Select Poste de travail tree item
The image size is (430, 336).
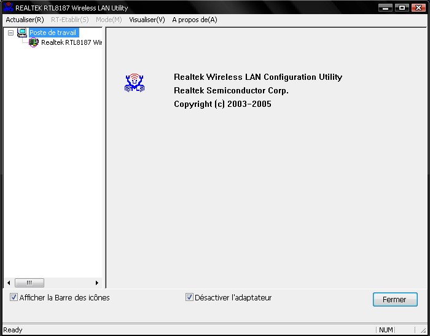tap(53, 33)
